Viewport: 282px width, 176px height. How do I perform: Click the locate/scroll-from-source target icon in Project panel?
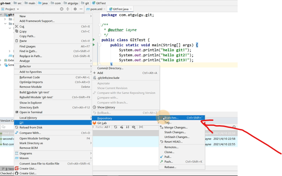pos(62,9)
